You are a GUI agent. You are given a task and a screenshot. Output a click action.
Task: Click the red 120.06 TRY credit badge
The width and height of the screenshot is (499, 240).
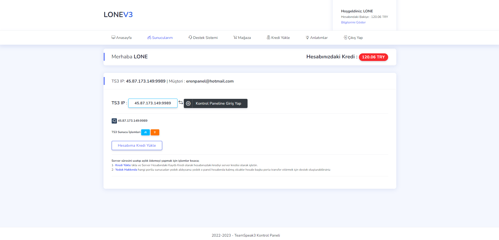pos(373,57)
